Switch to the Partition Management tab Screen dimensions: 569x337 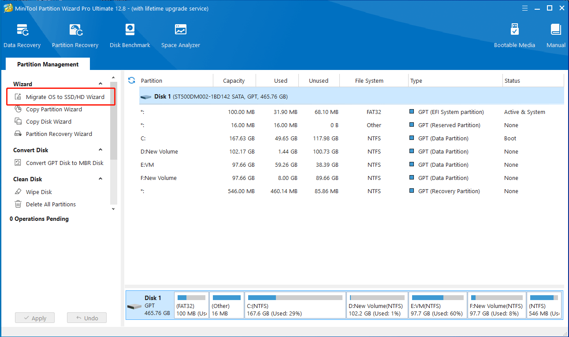click(48, 64)
